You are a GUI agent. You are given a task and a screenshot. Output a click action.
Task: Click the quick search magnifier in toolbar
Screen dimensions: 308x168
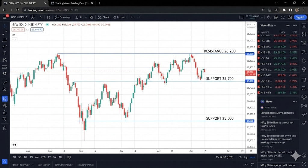(269, 17)
